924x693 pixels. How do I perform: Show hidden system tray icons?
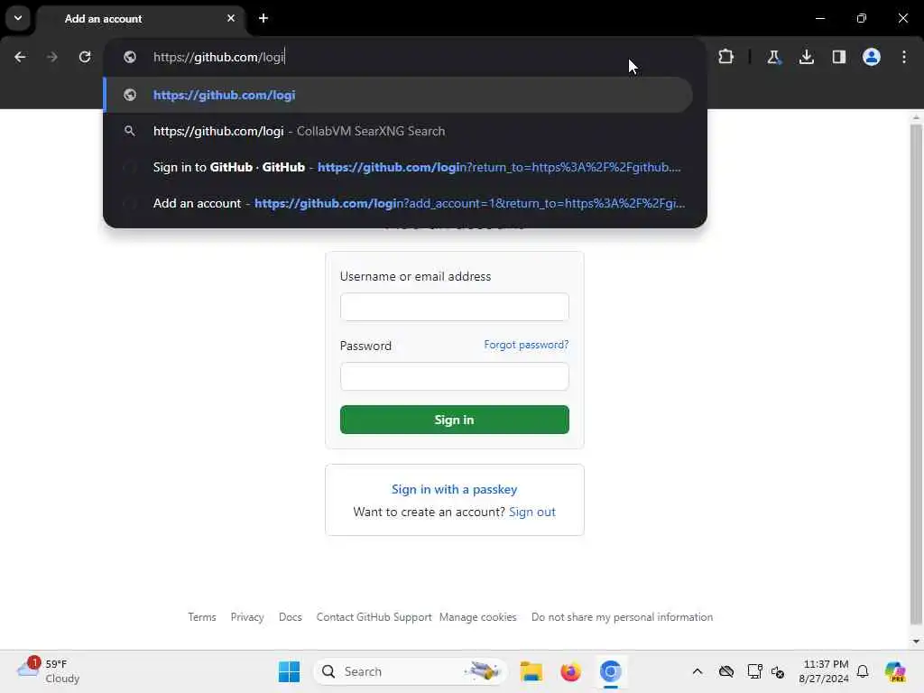[698, 671]
